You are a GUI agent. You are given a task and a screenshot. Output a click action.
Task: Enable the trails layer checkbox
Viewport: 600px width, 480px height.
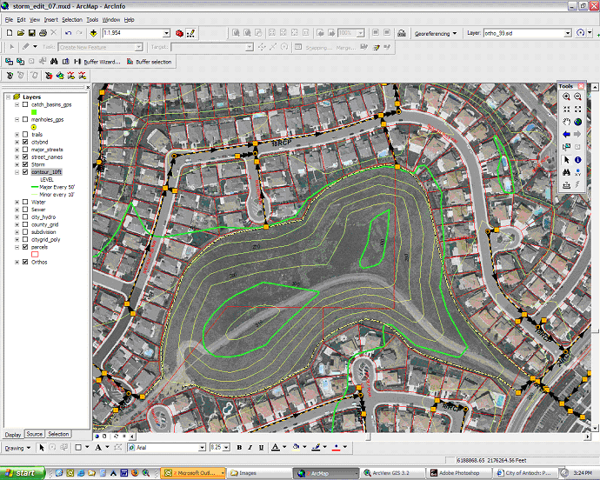point(24,134)
